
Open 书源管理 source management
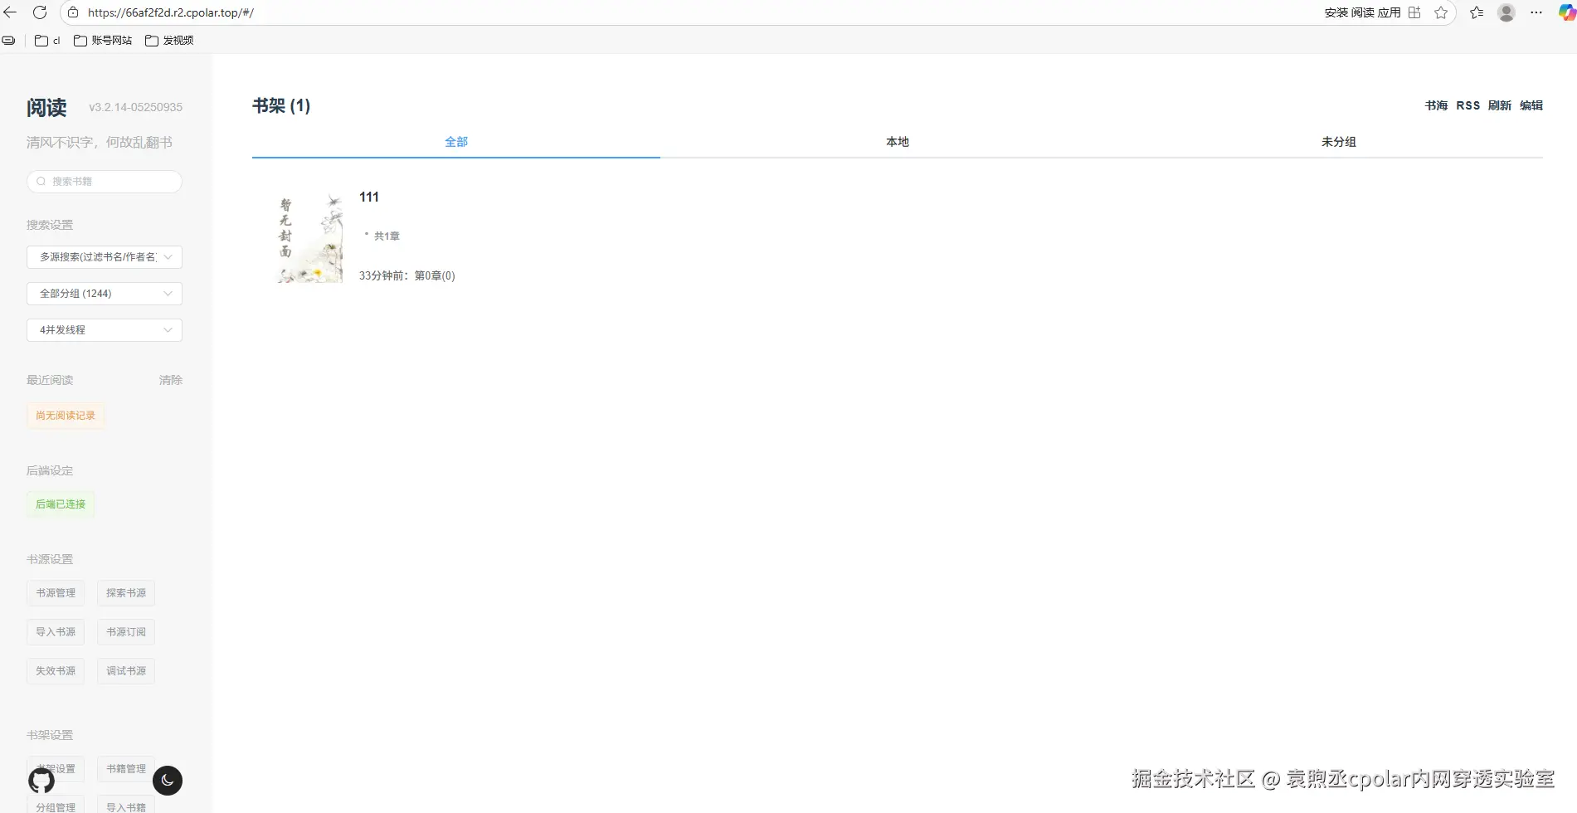(x=56, y=593)
